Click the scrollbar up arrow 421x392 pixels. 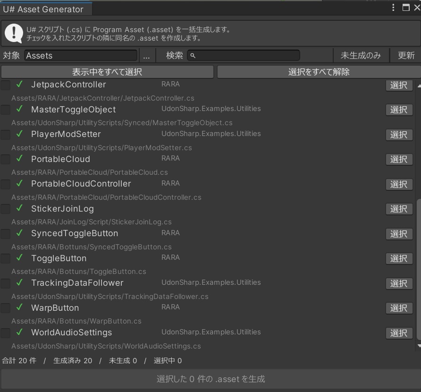click(x=419, y=86)
